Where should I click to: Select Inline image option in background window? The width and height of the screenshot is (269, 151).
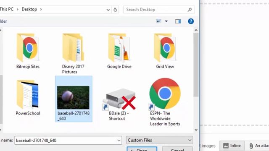click(232, 146)
